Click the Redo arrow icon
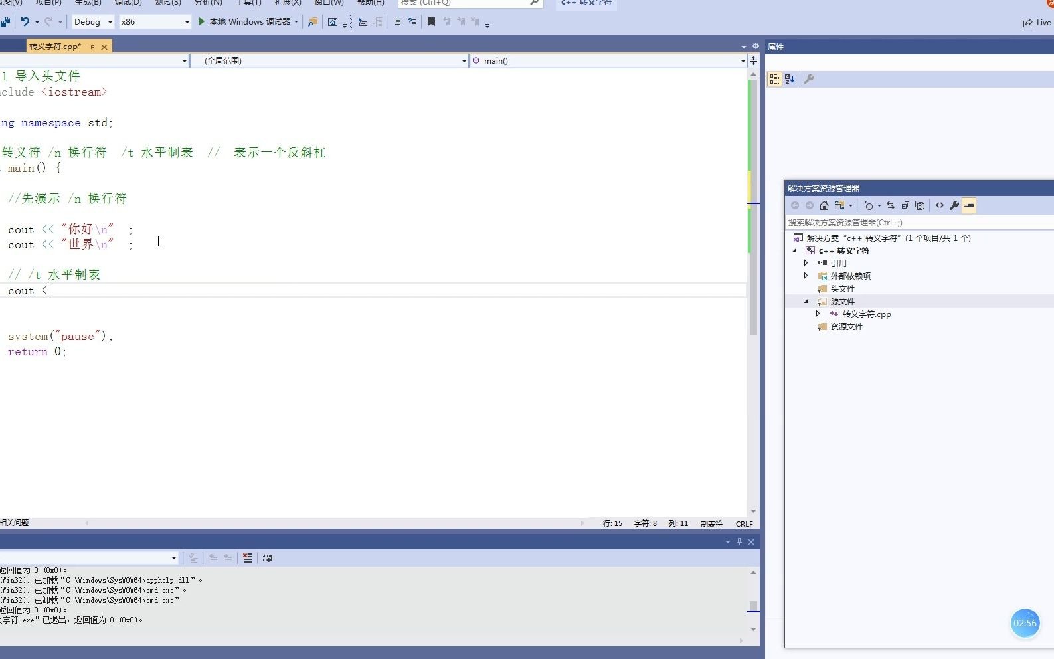 click(x=48, y=22)
